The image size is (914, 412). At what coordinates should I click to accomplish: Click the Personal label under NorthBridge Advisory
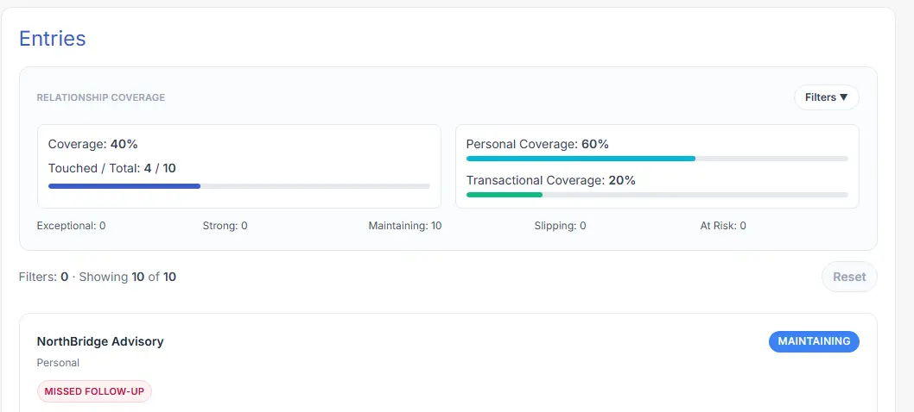[58, 363]
